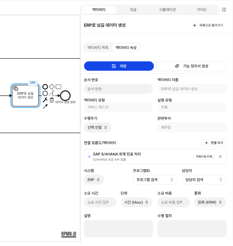Open the 시간 (Hour) unit dropdown
Image resolution: width=233 pixels, height=246 pixels.
136,202
